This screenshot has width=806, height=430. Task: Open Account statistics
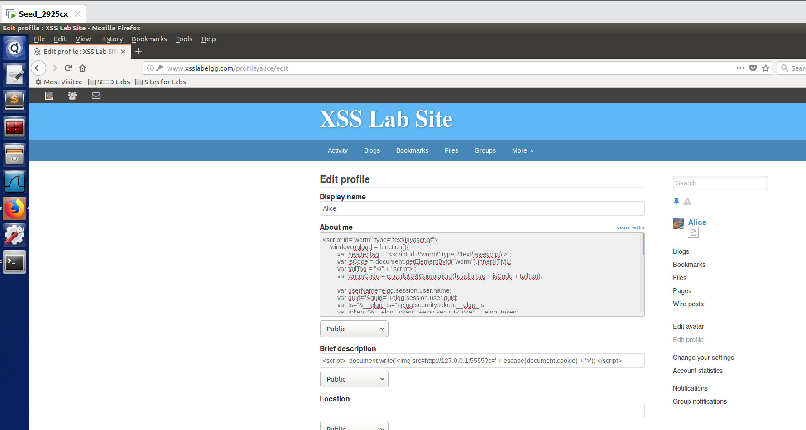[x=698, y=371]
